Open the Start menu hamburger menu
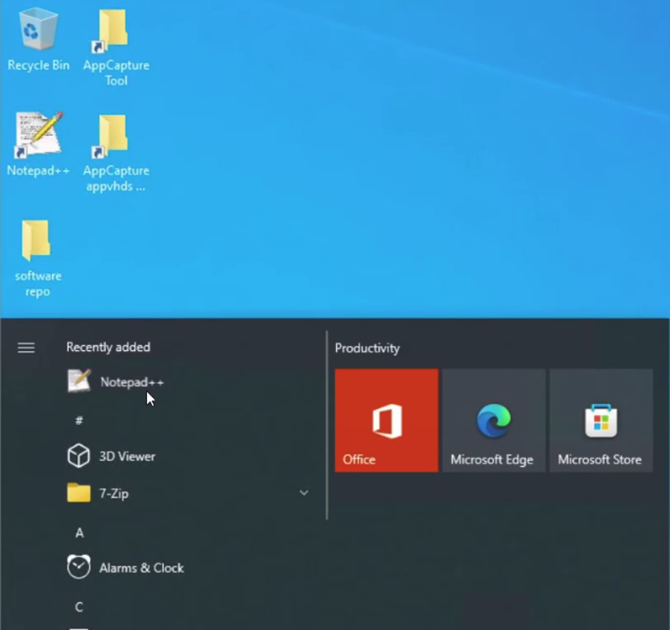This screenshot has height=630, width=670. [25, 347]
